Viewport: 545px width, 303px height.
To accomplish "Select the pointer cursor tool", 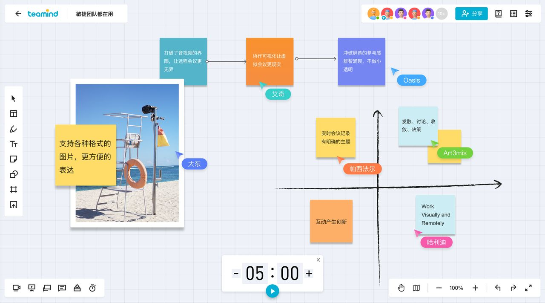I will click(x=14, y=98).
